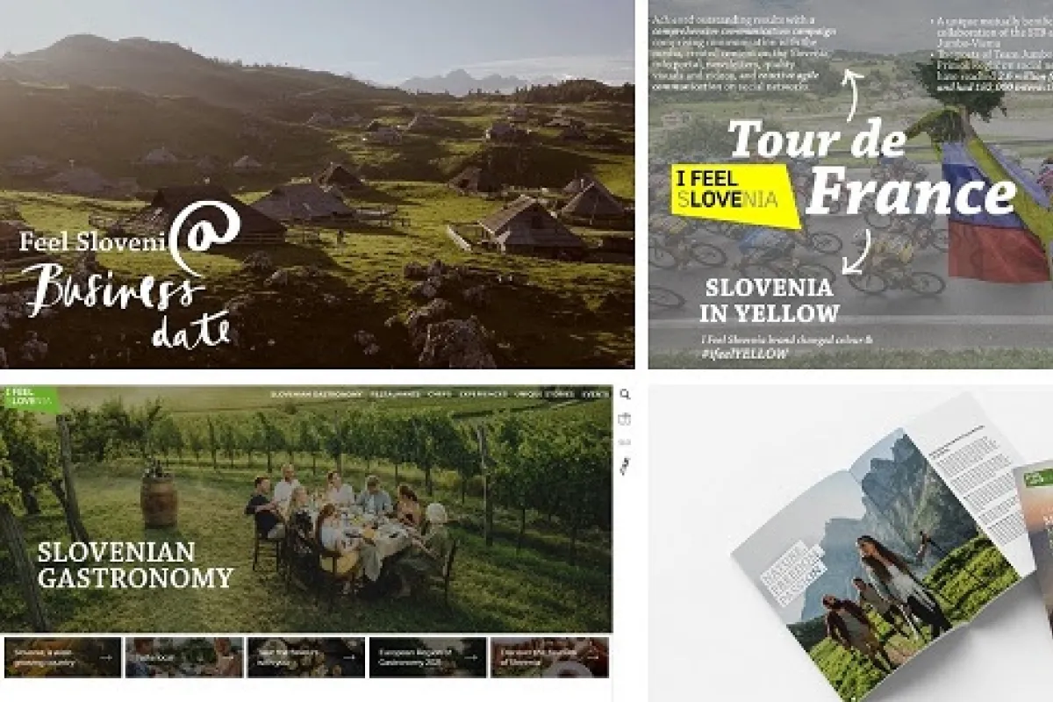Click the green I Feel Slovenia logo
This screenshot has width=1053, height=702.
point(29,398)
